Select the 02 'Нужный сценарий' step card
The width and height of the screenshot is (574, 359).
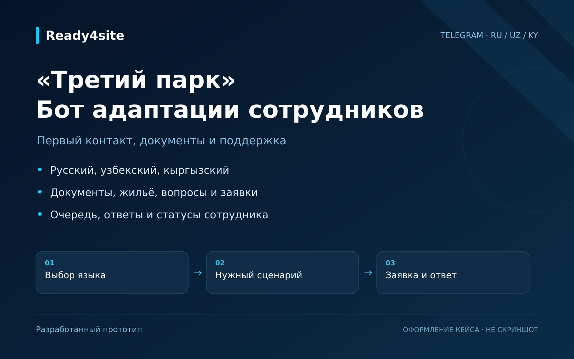pos(282,272)
